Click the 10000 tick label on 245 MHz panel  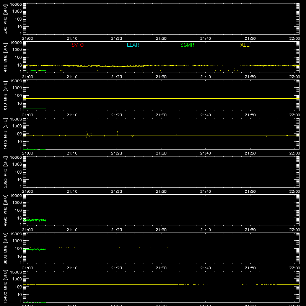tap(16, 5)
